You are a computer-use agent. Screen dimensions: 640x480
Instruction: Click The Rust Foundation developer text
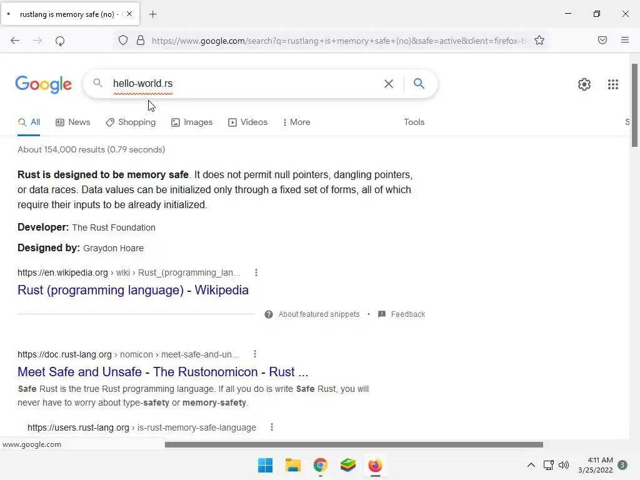click(x=114, y=227)
